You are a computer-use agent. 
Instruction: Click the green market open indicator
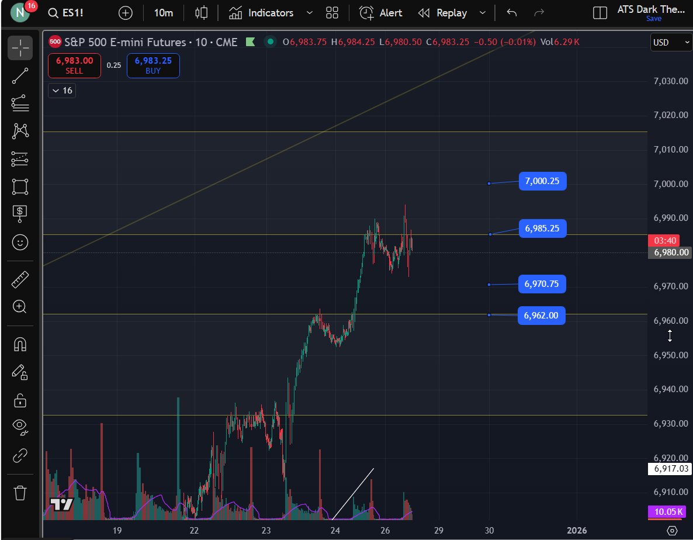(270, 42)
